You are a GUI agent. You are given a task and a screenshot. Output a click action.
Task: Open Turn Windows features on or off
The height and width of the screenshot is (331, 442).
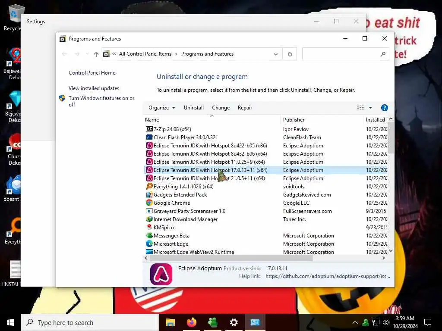[101, 101]
